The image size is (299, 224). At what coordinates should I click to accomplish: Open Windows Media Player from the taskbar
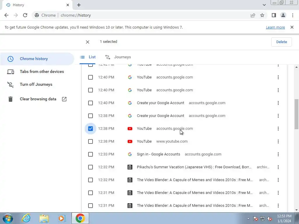(x=61, y=218)
